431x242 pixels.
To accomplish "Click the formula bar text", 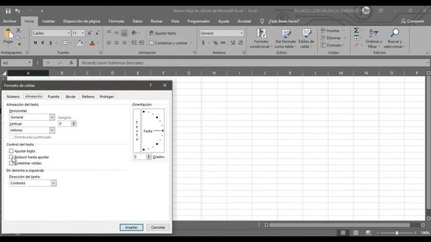I will point(112,63).
